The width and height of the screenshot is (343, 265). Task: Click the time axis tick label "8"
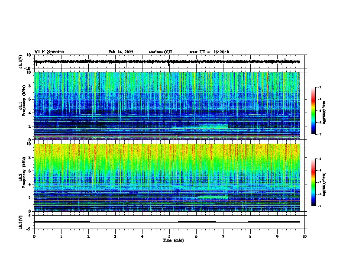coord(250,236)
